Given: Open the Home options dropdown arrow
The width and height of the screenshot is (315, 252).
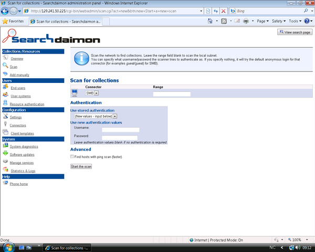Looking at the screenshot, I should point(217,21).
